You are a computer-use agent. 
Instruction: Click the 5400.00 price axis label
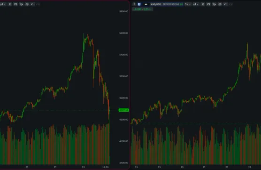[x=124, y=55]
